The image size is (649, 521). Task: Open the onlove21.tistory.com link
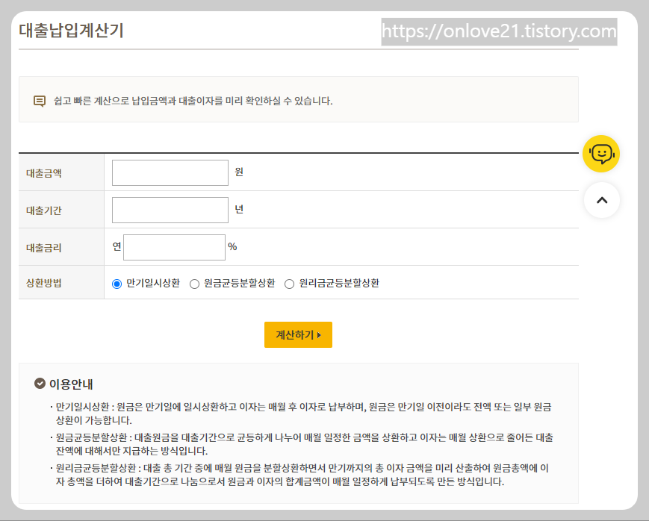point(500,32)
